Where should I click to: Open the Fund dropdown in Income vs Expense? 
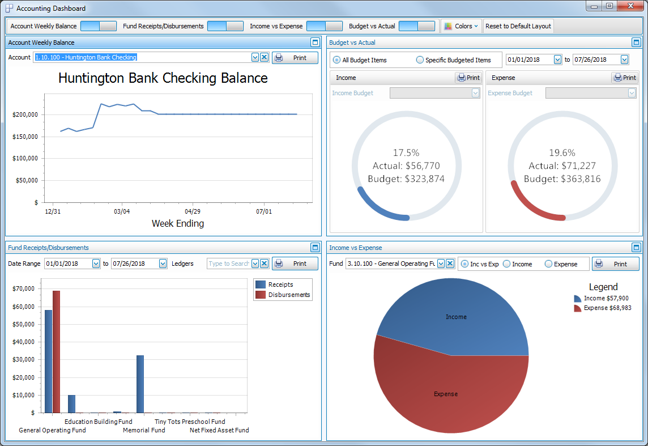pyautogui.click(x=441, y=264)
